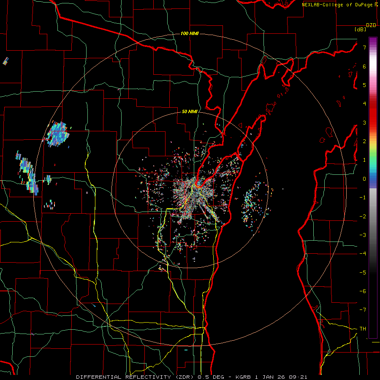Click the [dB] unit label
The image size is (380, 380).
click(361, 29)
